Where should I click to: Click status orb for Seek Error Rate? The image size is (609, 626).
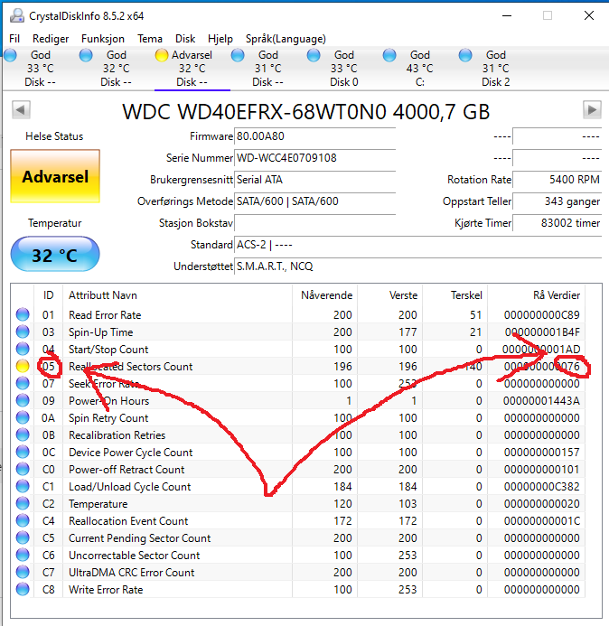pos(23,383)
